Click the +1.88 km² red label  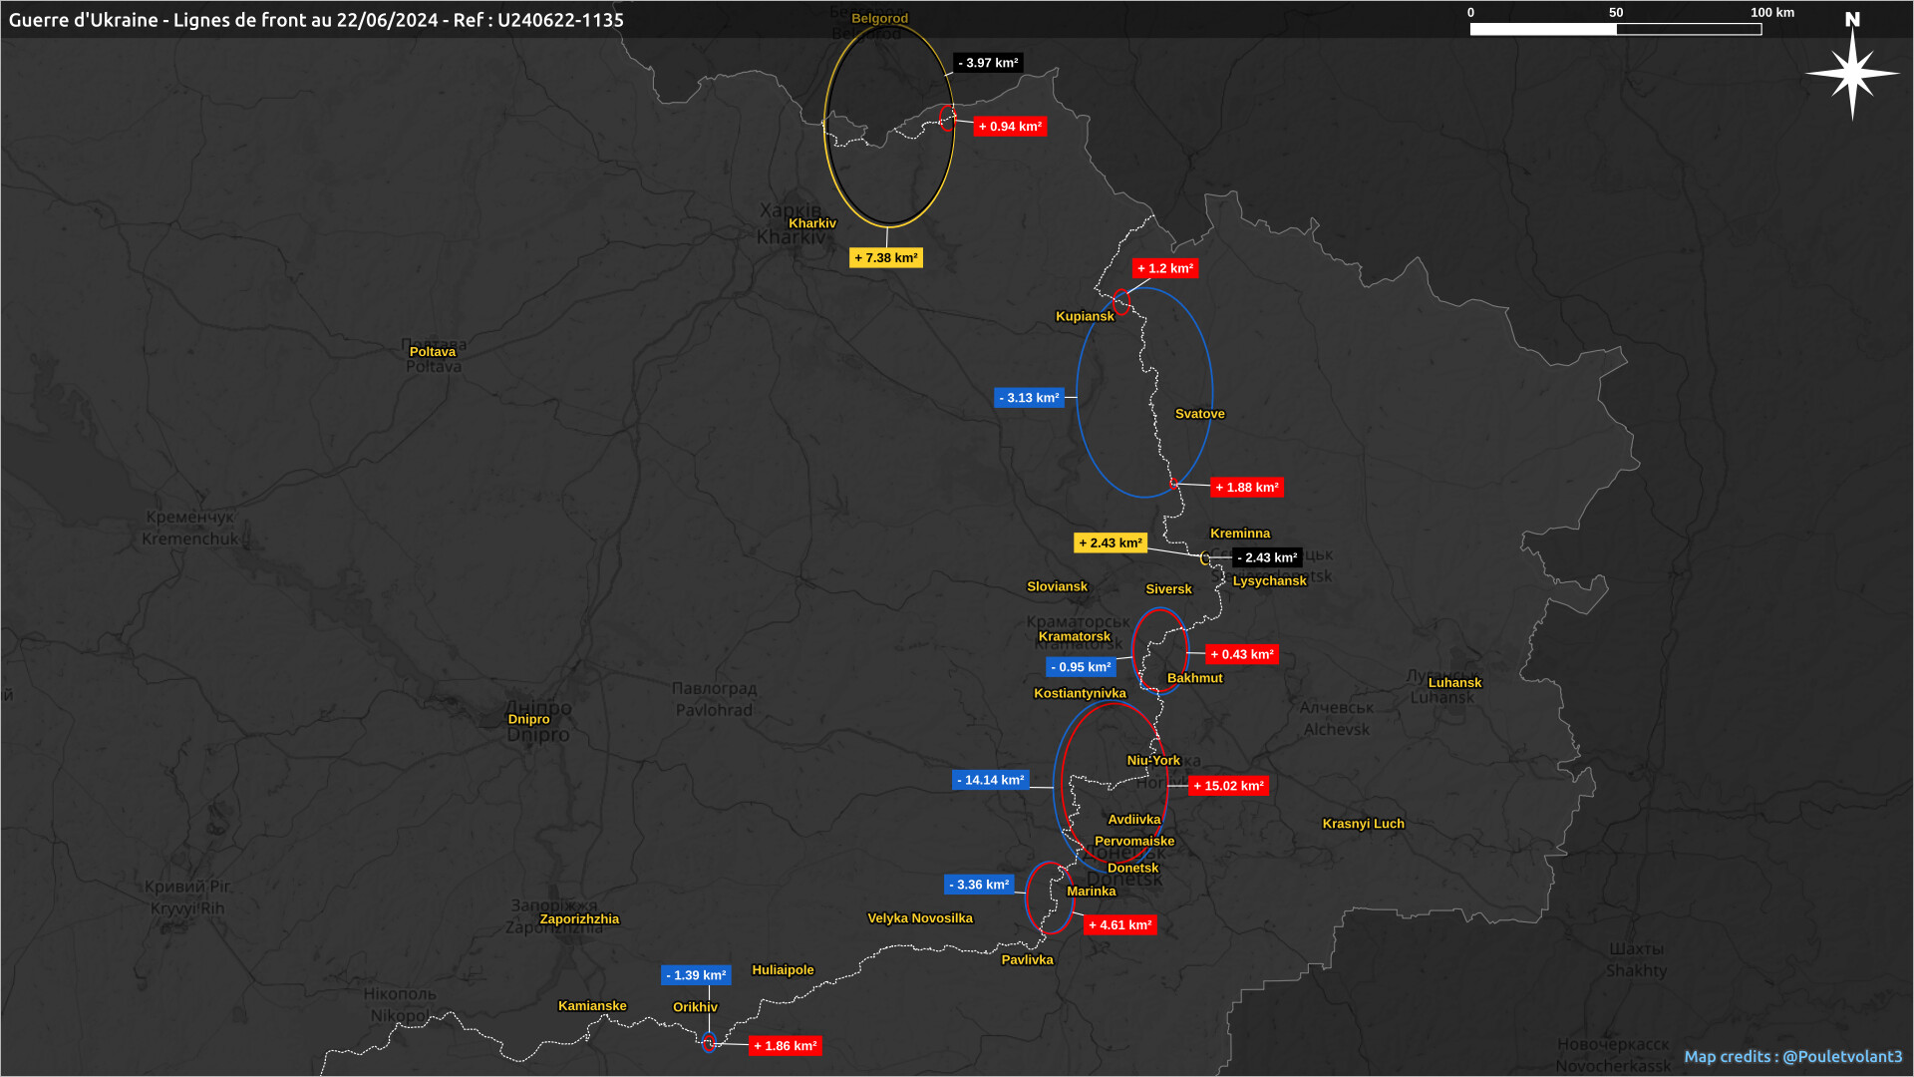[1246, 488]
